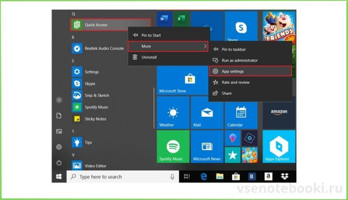348x200 pixels.
Task: Open the white star small tile
Action: (x=233, y=155)
